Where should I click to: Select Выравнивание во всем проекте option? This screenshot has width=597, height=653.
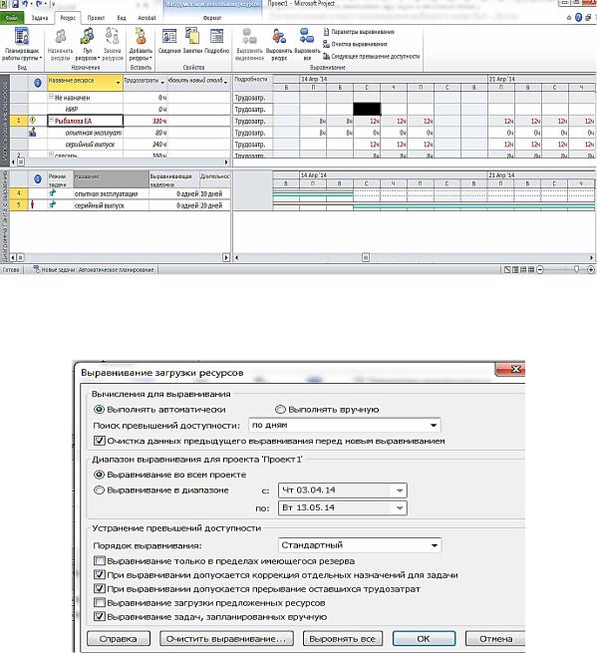[99, 475]
